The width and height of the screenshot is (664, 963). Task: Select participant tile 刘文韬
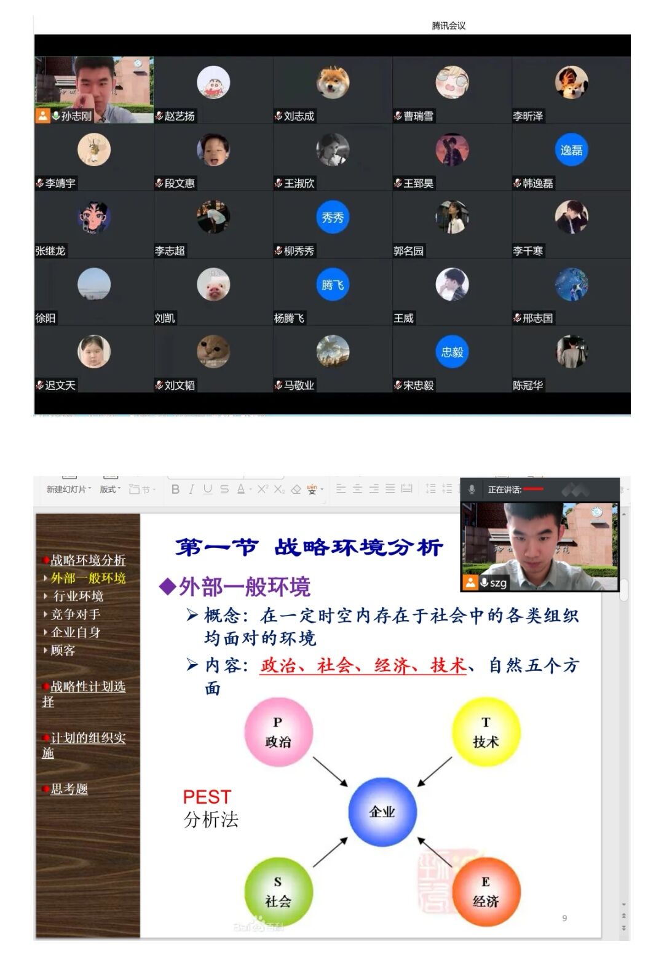point(213,359)
